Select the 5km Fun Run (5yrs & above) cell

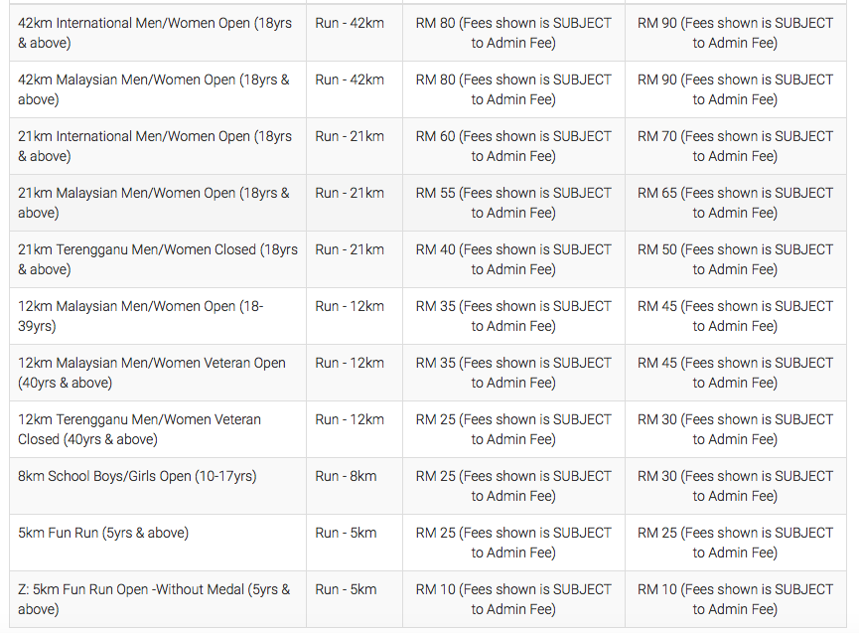coord(158,543)
